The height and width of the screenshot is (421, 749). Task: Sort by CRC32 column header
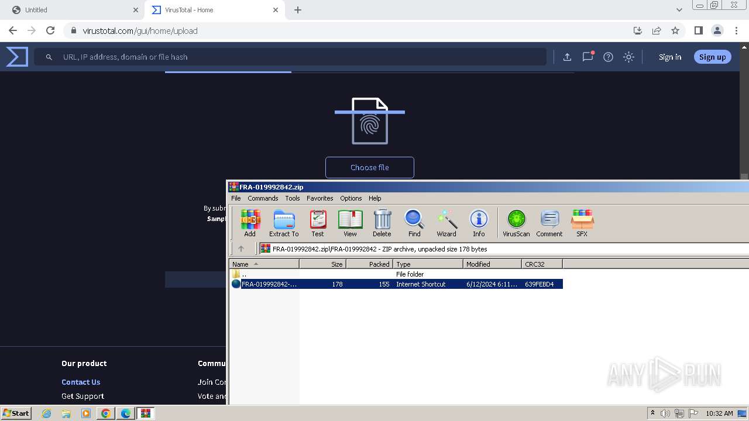tap(542, 264)
